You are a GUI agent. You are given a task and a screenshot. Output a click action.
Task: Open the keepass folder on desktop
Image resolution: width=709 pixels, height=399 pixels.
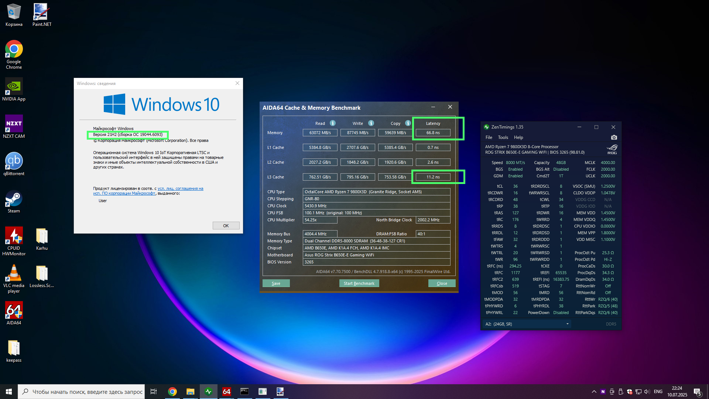pos(14,351)
